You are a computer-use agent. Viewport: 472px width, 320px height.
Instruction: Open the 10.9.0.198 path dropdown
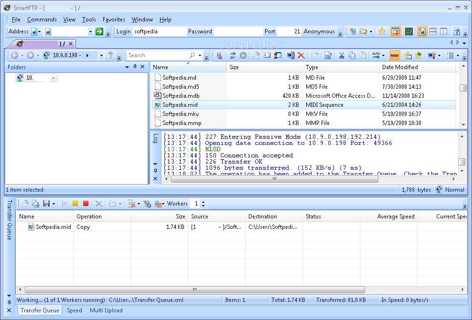[x=101, y=55]
